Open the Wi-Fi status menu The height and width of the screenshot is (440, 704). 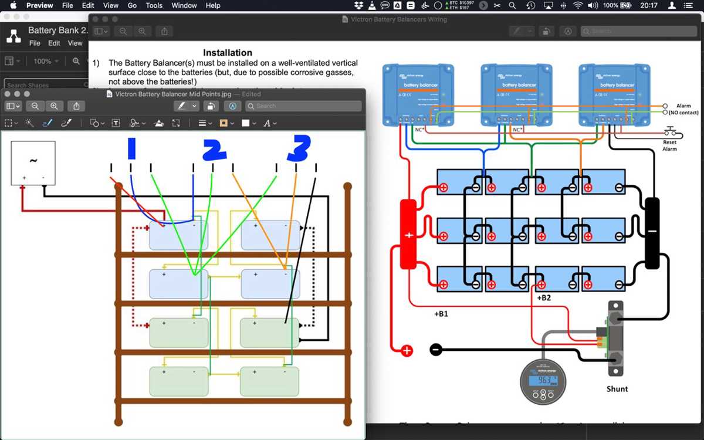pyautogui.click(x=578, y=5)
